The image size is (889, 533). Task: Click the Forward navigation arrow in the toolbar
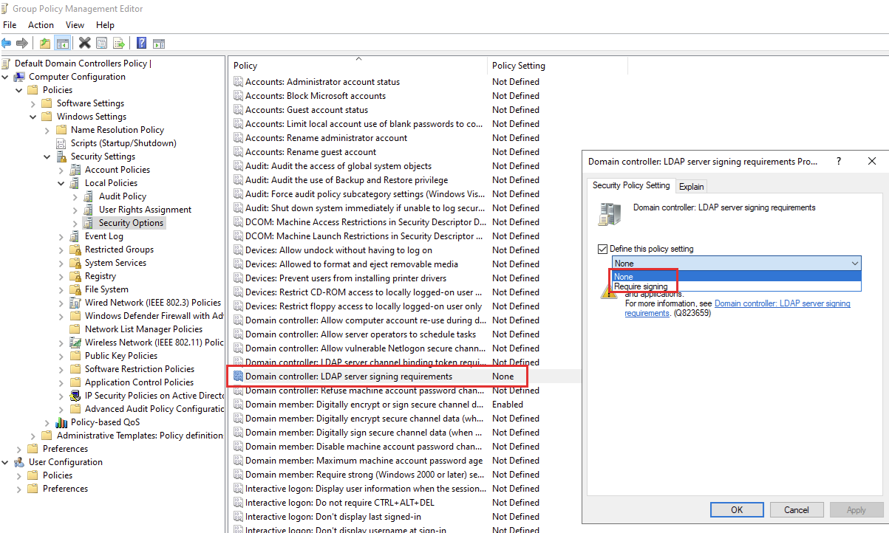[x=21, y=42]
